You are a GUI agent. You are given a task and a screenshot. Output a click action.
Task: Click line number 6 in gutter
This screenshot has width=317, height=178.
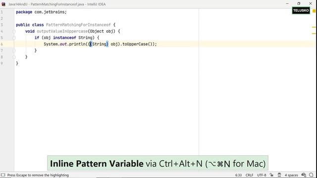[2, 44]
